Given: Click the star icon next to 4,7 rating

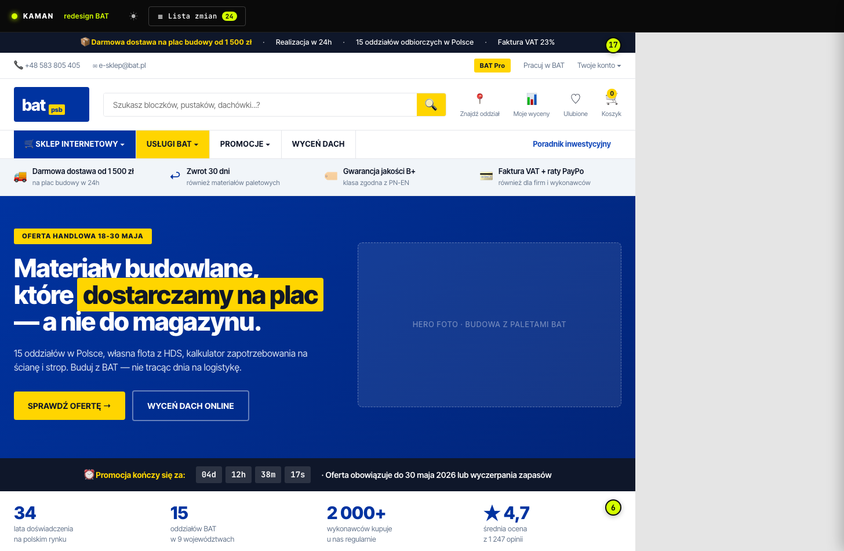Looking at the screenshot, I should [x=492, y=513].
